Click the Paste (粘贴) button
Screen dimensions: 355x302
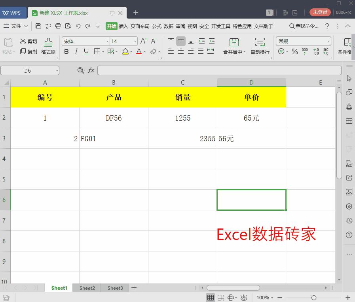point(9,46)
